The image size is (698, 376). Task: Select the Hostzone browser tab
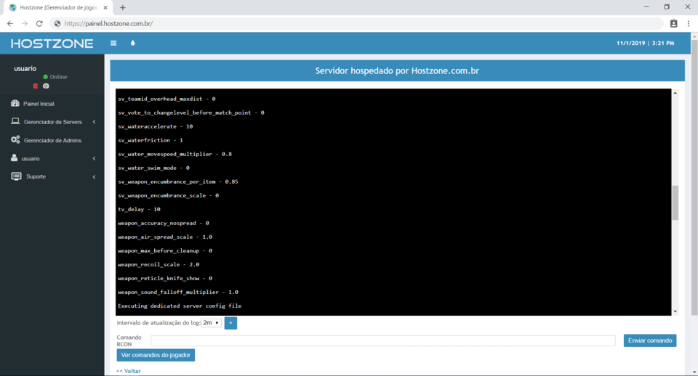pos(58,7)
